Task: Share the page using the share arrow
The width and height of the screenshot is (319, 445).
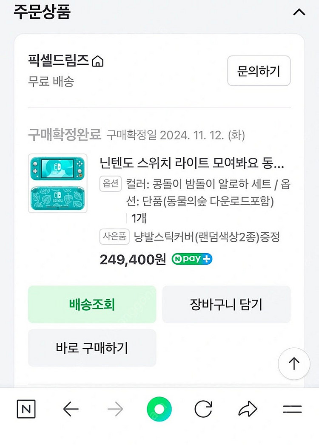Action: [x=248, y=410]
